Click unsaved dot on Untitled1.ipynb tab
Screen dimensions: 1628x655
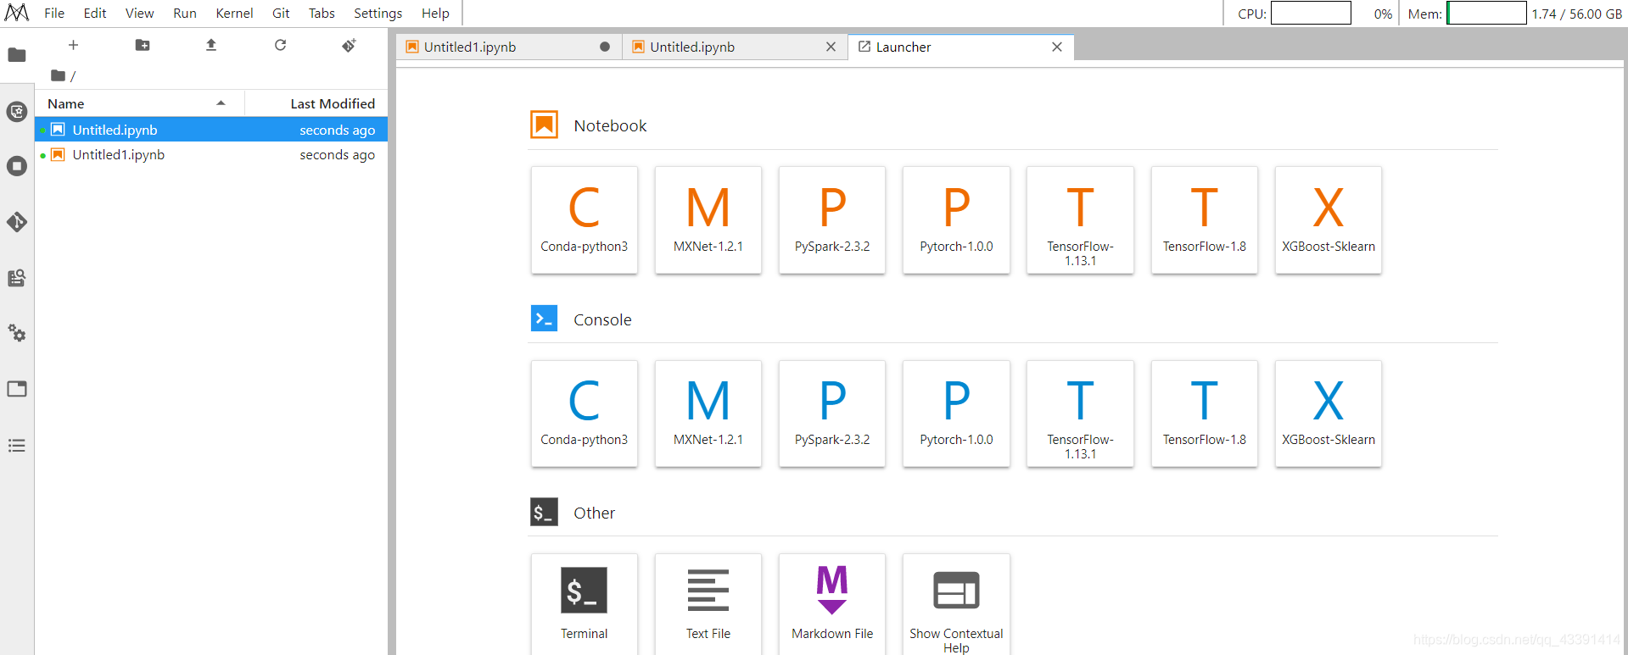pos(605,47)
